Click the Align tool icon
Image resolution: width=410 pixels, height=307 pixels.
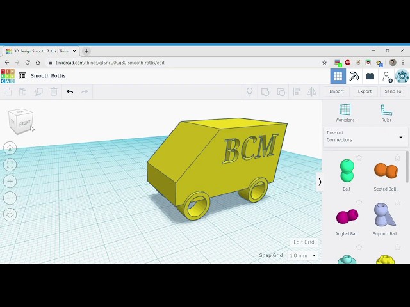pos(297,91)
